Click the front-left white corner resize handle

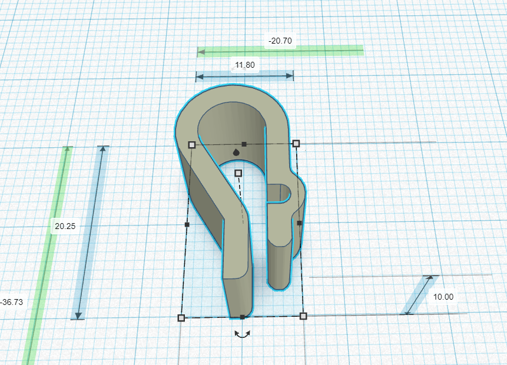pos(181,318)
